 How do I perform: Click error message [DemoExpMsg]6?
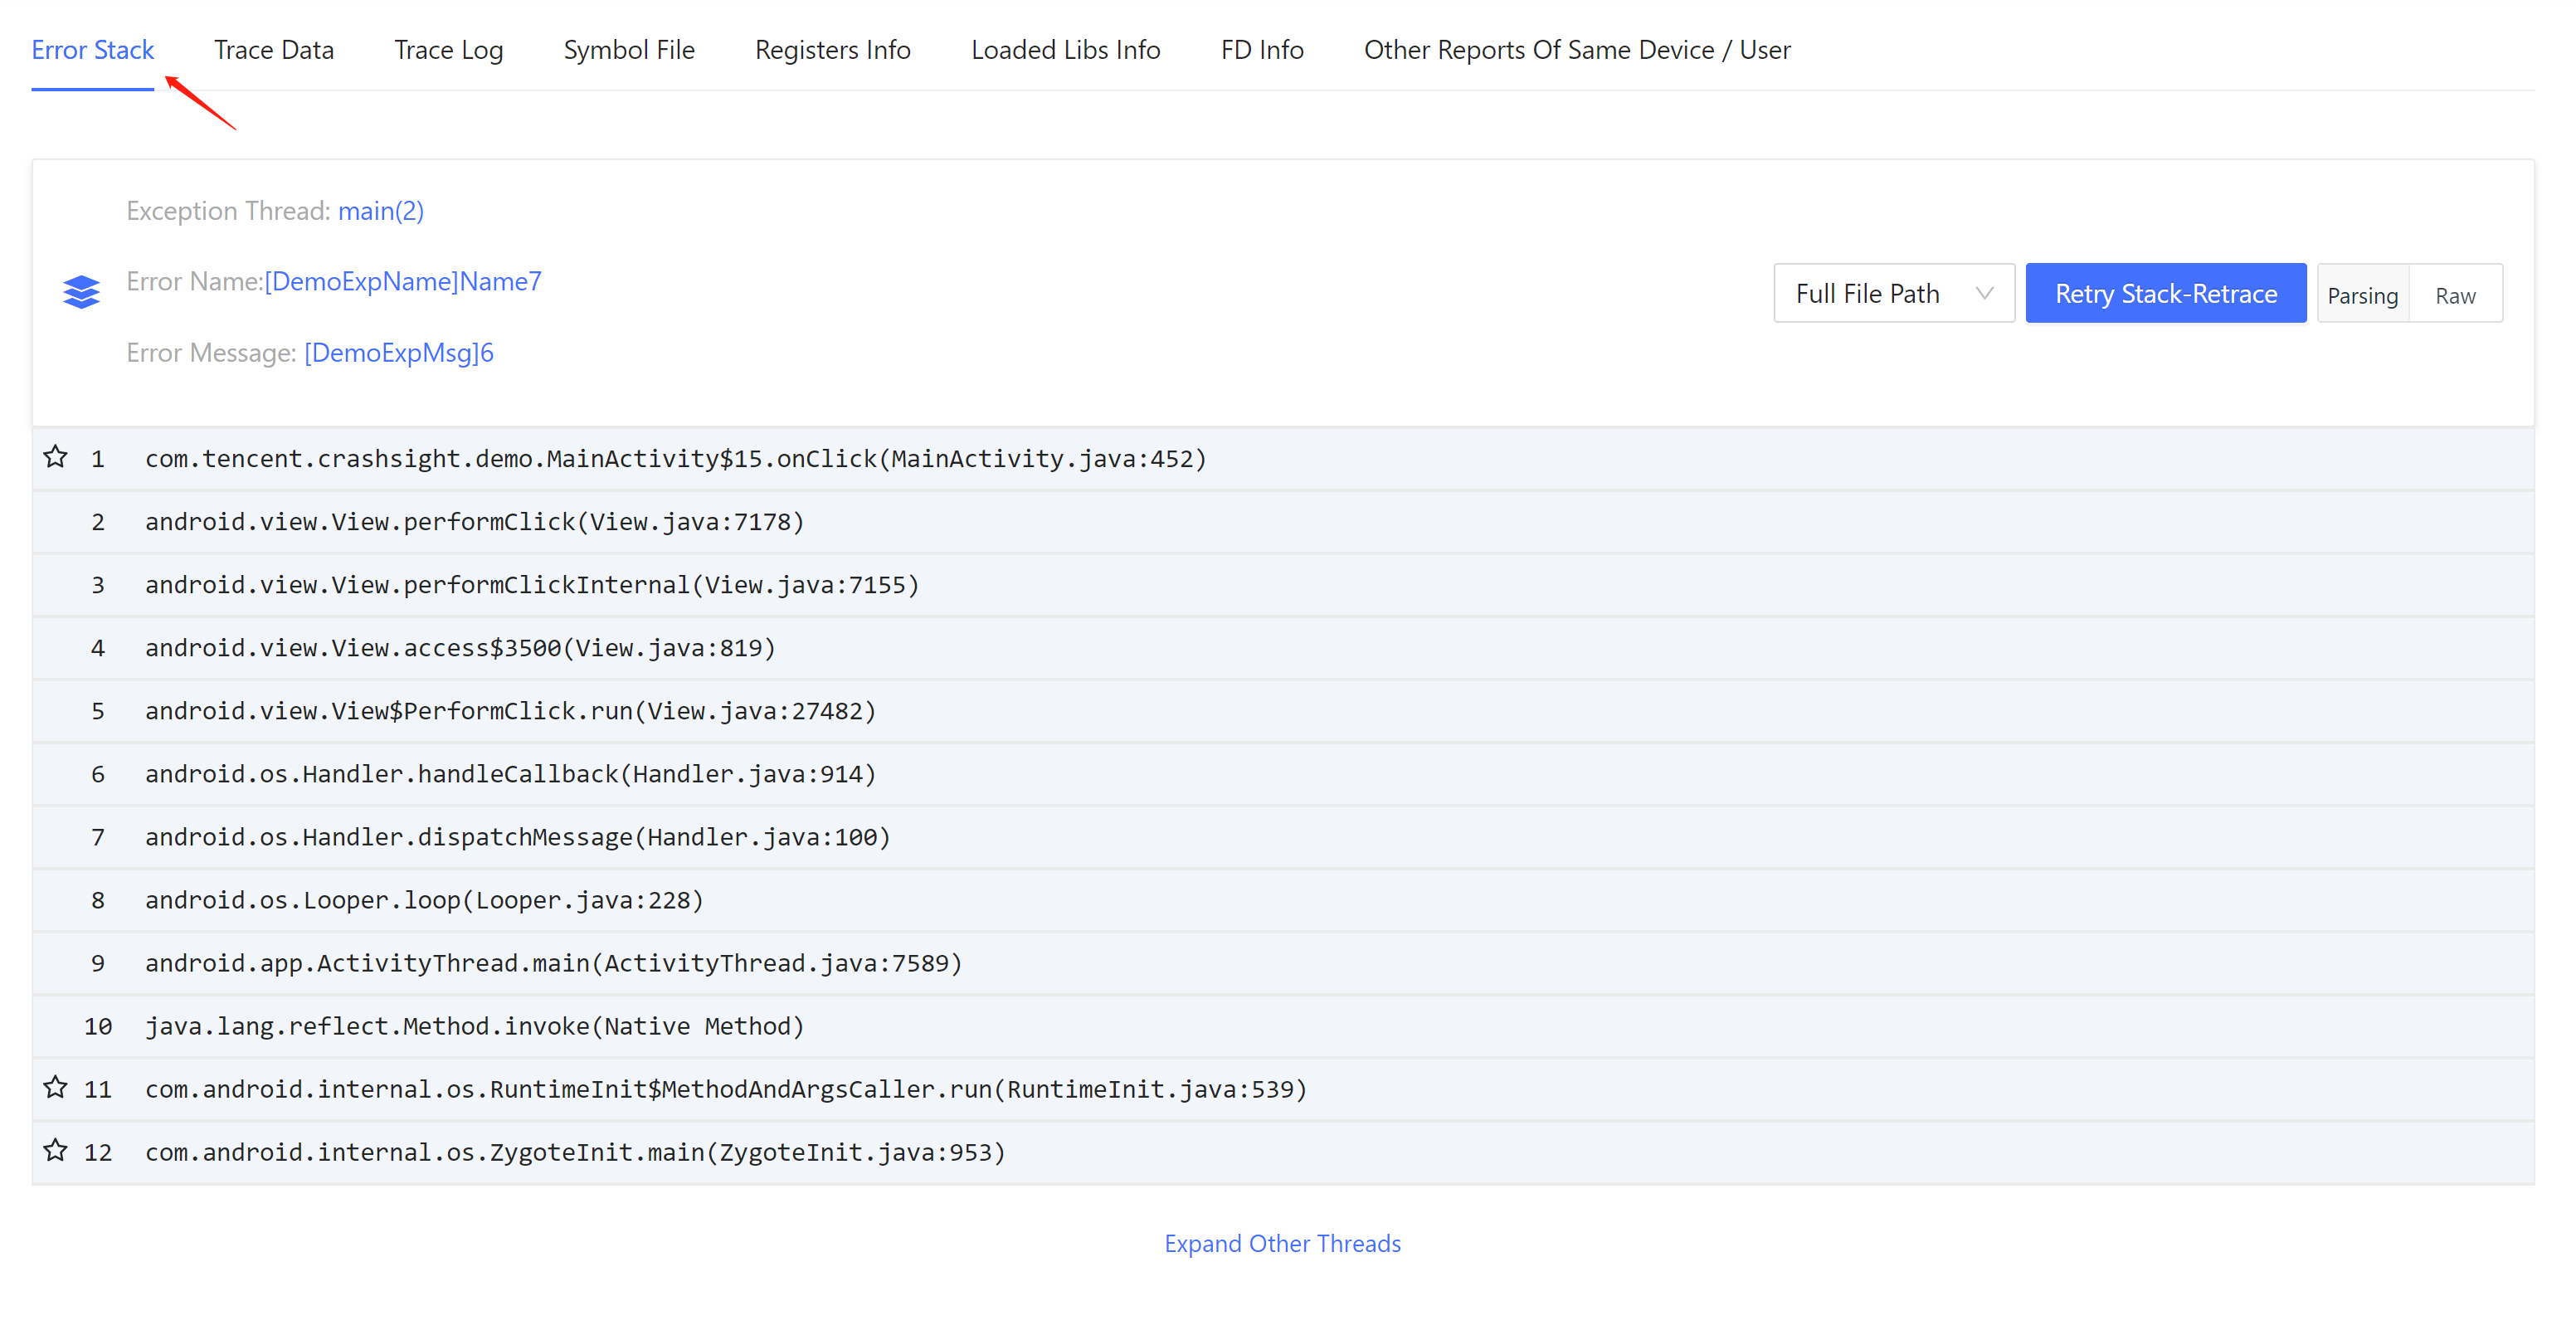tap(399, 353)
